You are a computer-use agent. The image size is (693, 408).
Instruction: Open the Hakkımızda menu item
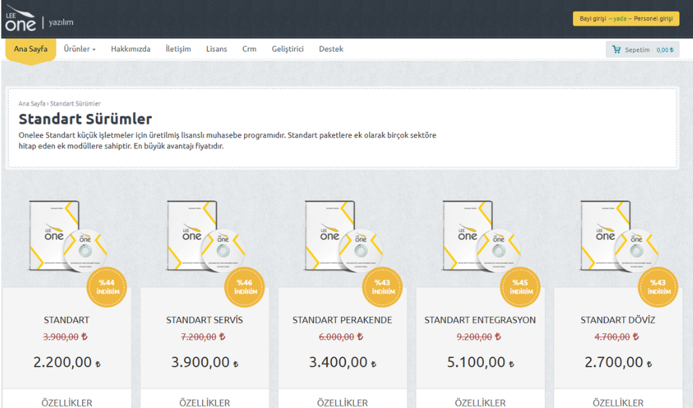130,49
